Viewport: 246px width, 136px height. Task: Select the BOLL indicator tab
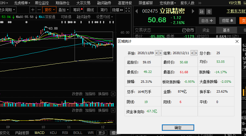coord(78,133)
